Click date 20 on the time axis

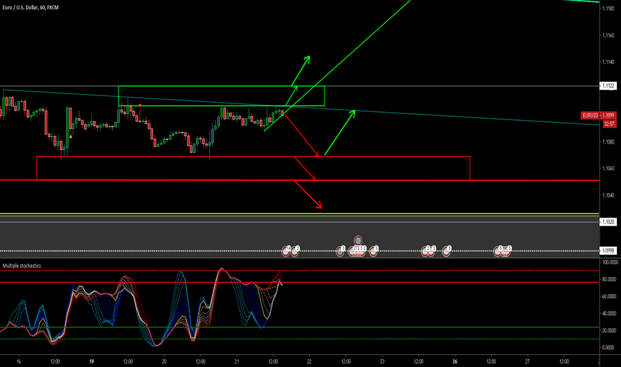(x=164, y=362)
